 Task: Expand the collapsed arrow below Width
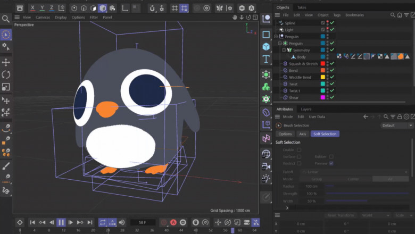[287, 208]
